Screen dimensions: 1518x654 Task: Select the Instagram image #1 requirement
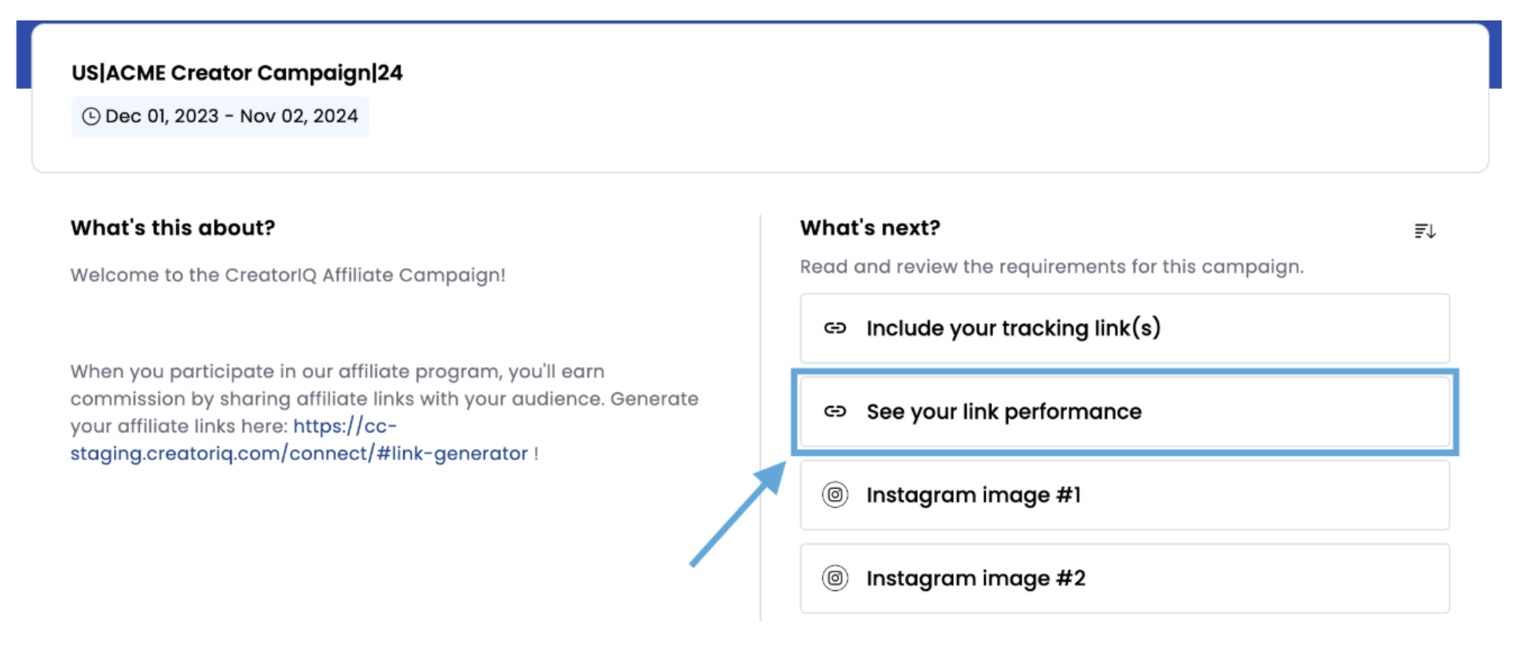coord(1124,494)
